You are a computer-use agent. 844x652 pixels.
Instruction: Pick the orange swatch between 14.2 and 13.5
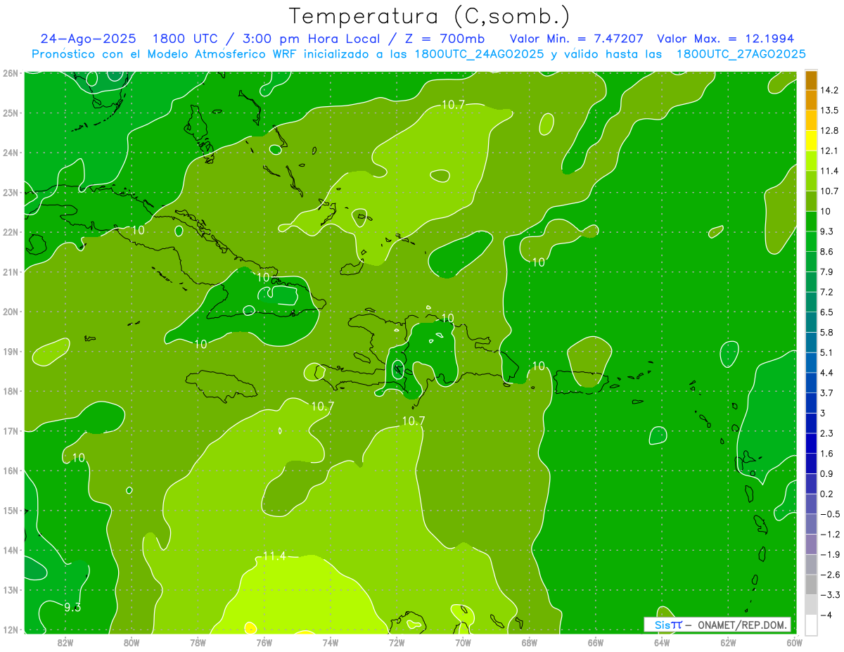coord(812,101)
